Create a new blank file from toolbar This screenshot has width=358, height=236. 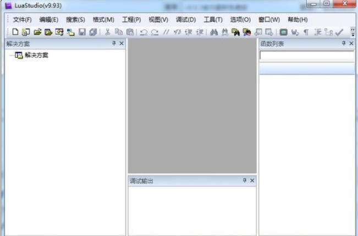click(x=15, y=32)
